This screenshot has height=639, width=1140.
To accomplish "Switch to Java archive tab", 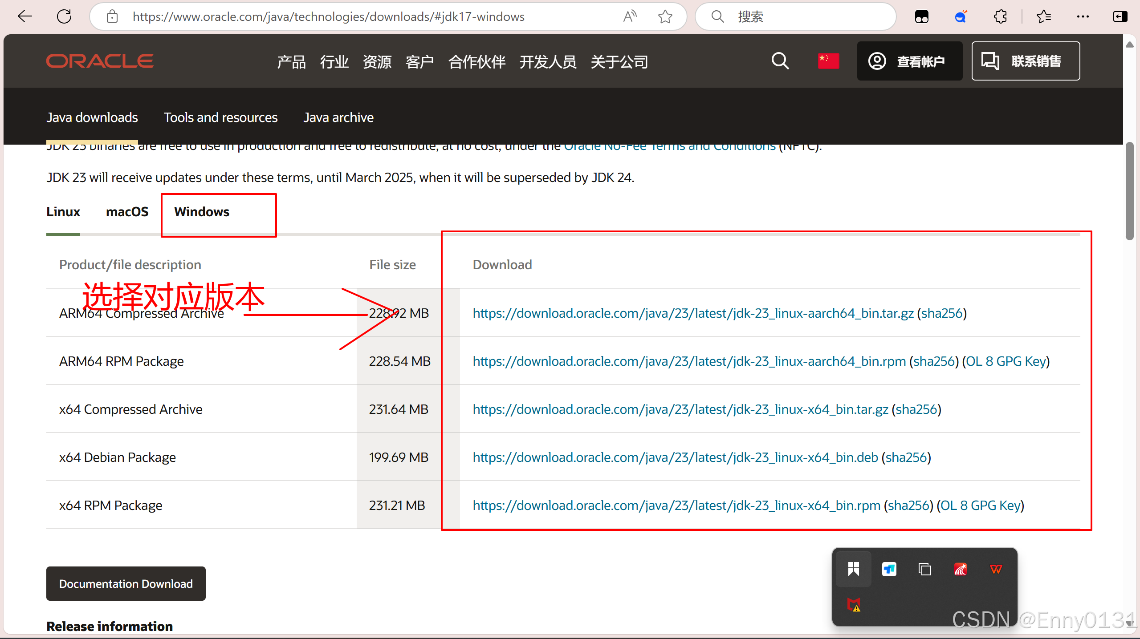I will [x=338, y=117].
